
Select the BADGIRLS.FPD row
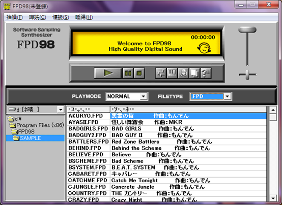(167, 129)
